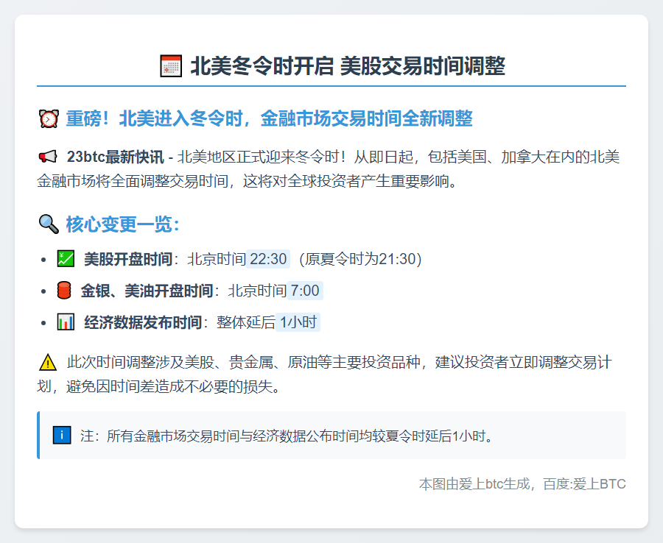
Task: Select the oil barrel icon beside 金银、美油开盘时间
Action: click(x=63, y=290)
